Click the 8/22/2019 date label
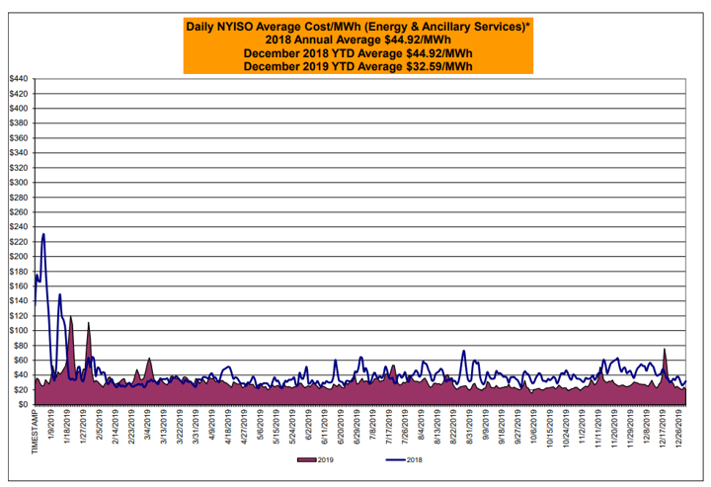This screenshot has width=711, height=487. tap(453, 426)
